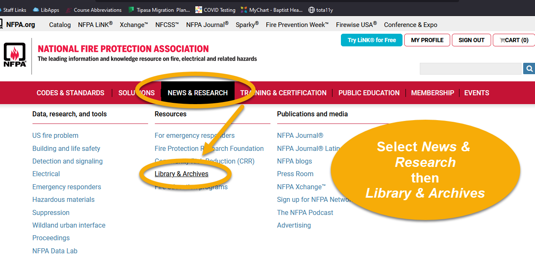Select Building and life safety link
Image resolution: width=535 pixels, height=263 pixels.
(66, 148)
